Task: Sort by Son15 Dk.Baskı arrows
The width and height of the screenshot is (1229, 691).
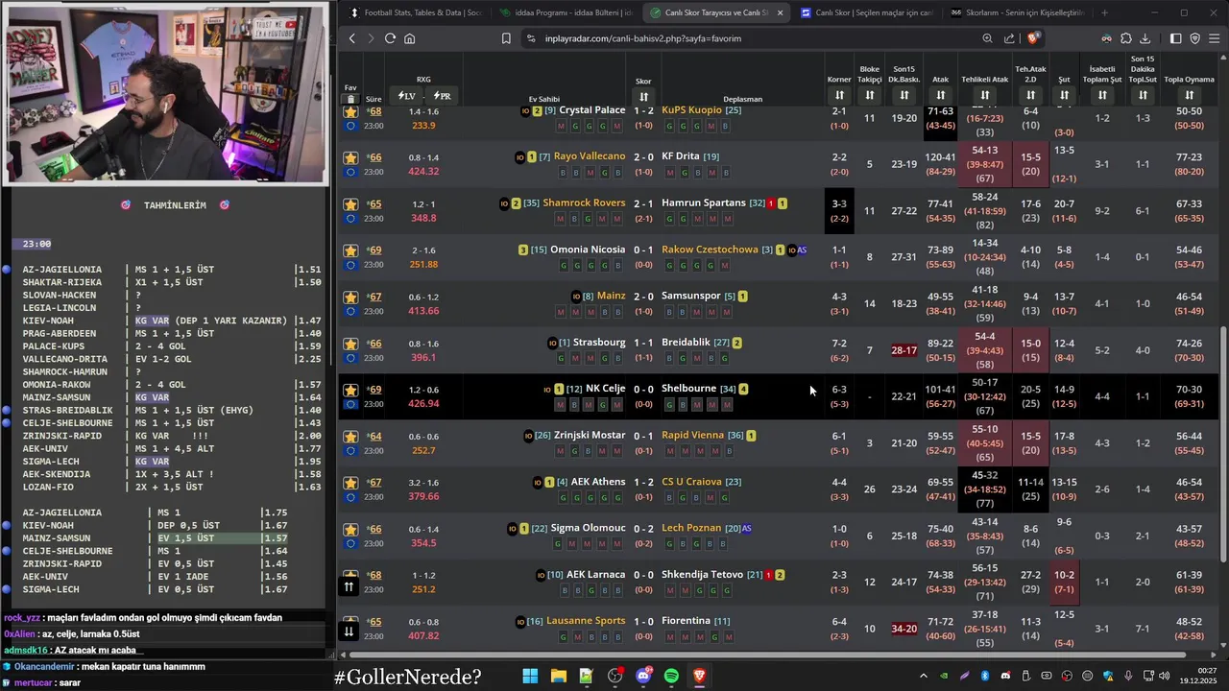Action: (x=904, y=95)
